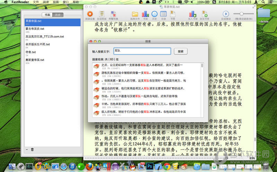Open reading settings (阅读设置) gear icon
Image resolution: width=277 pixels, height=172 pixels.
click(x=90, y=14)
